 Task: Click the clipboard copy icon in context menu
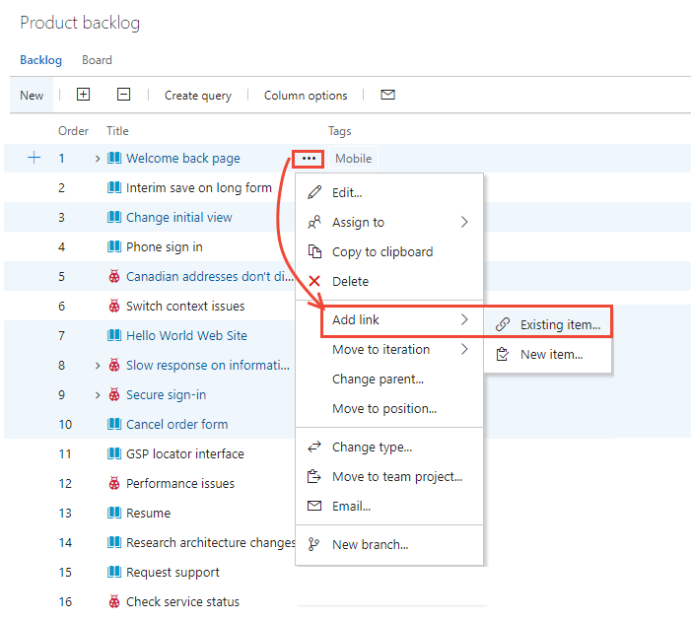[314, 251]
